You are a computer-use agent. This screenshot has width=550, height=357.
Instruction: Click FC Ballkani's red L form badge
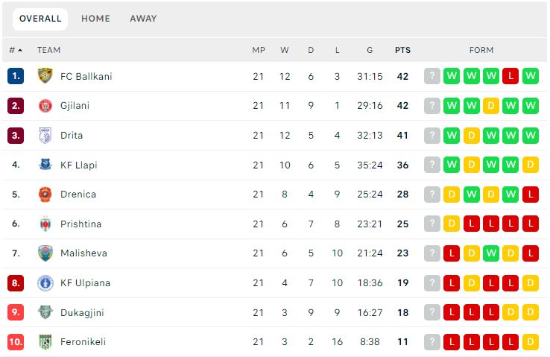pos(511,76)
